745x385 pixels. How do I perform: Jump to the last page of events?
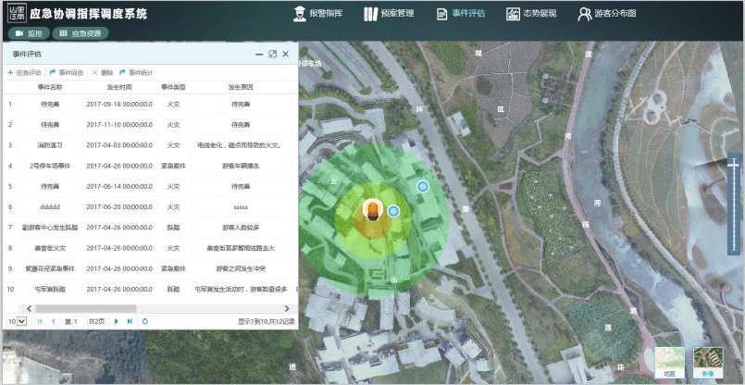point(130,321)
